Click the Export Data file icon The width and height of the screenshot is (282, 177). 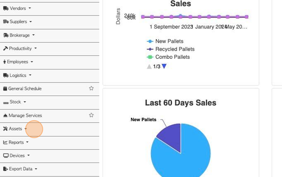(x=6, y=169)
